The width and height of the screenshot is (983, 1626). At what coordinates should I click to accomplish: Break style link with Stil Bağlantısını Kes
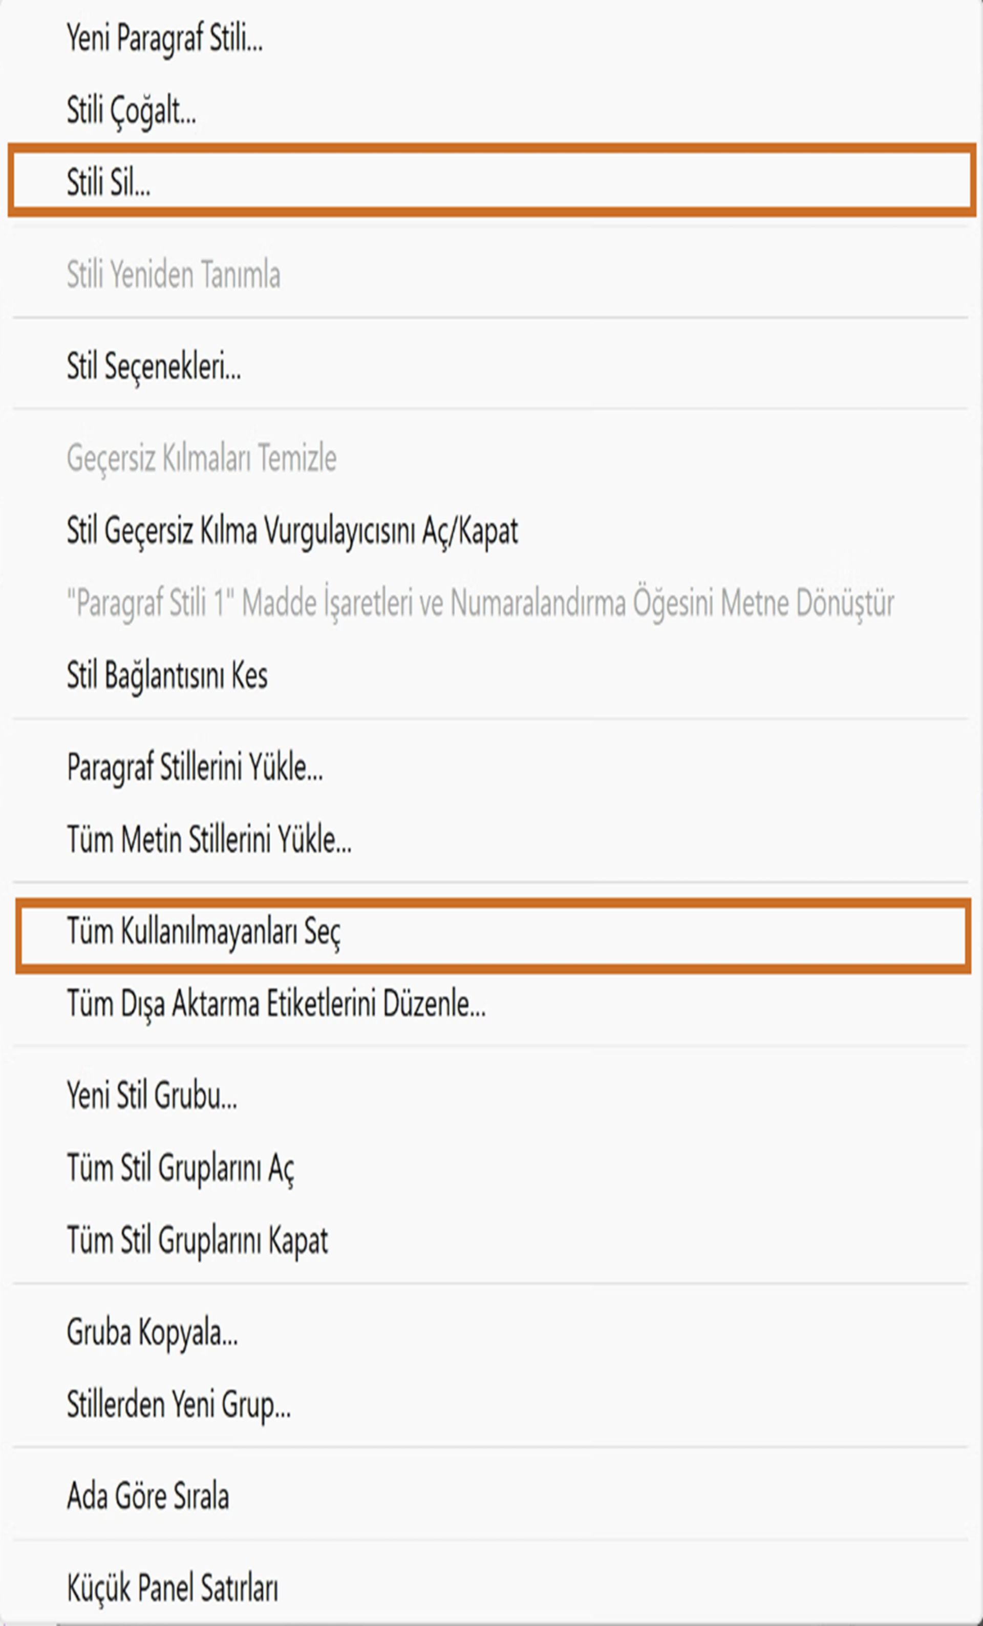[x=166, y=674]
